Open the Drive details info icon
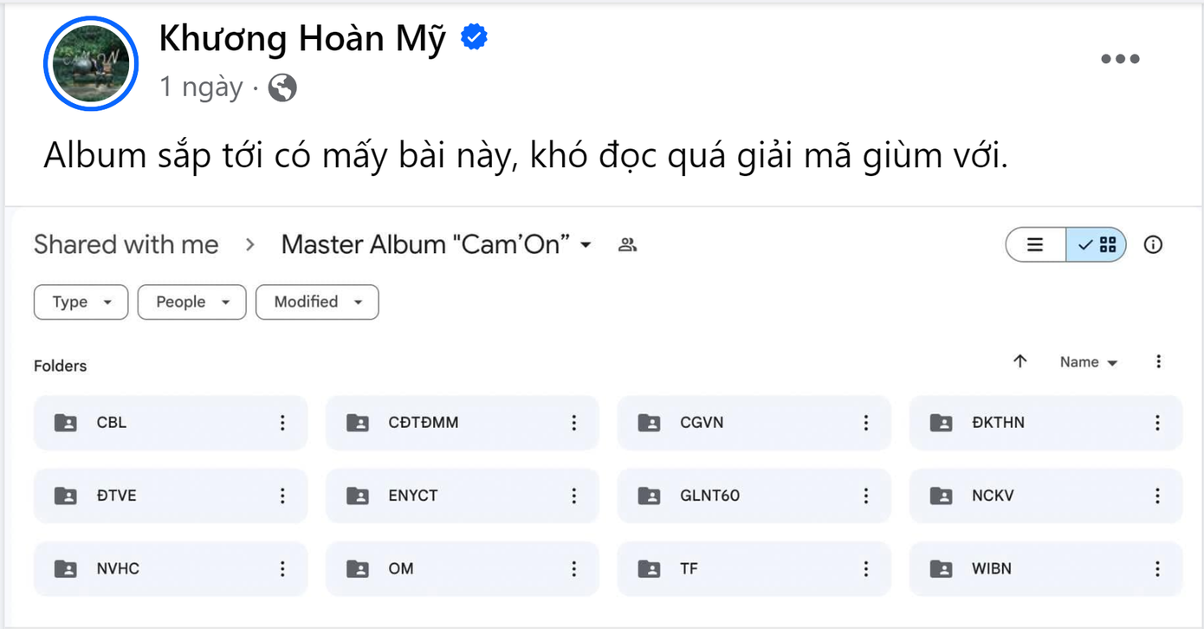Viewport: 1204px width, 629px height. (x=1153, y=244)
